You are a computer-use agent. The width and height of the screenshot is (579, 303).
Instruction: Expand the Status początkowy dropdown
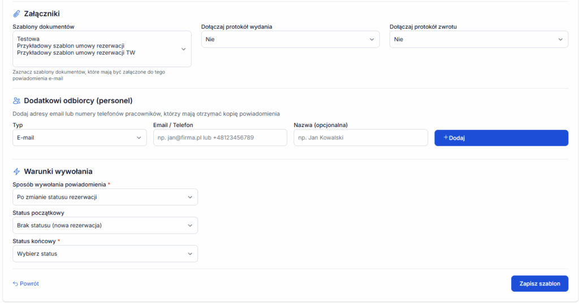pyautogui.click(x=105, y=225)
